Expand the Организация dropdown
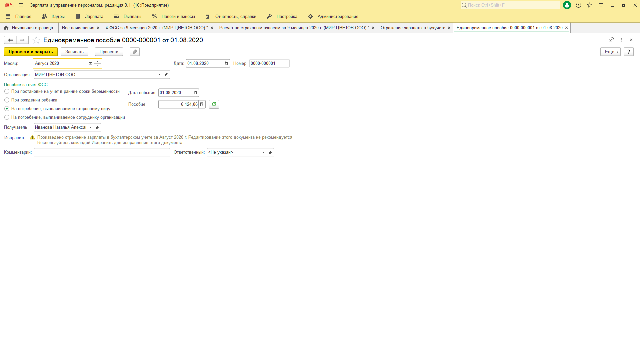Viewport: 640px width, 342px height. click(x=160, y=75)
